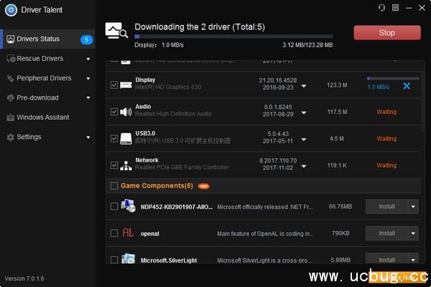Click the USB3.0 drive icon
Image resolution: width=431 pixels, height=287 pixels.
(x=126, y=138)
